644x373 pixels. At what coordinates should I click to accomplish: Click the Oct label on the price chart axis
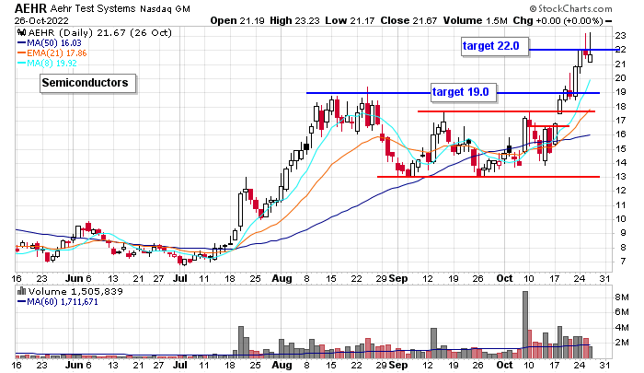504,279
